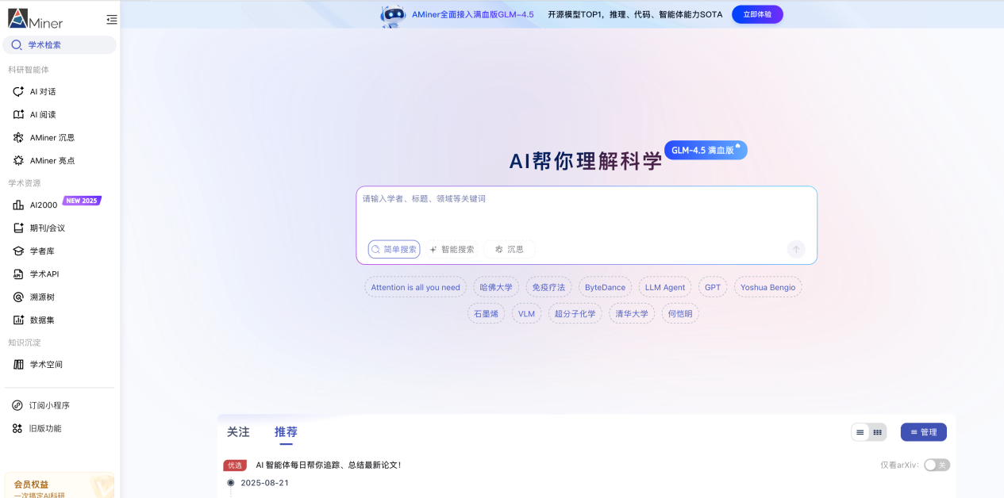Image resolution: width=1004 pixels, height=498 pixels.
Task: Click the 立即体验 banner button
Action: point(757,14)
